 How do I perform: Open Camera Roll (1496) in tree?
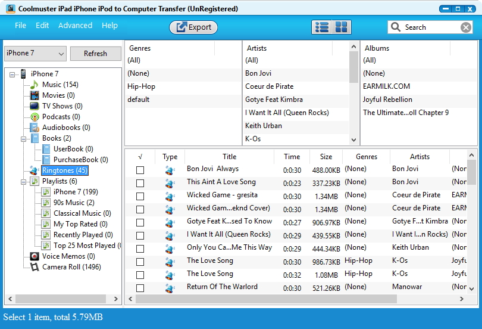71,267
